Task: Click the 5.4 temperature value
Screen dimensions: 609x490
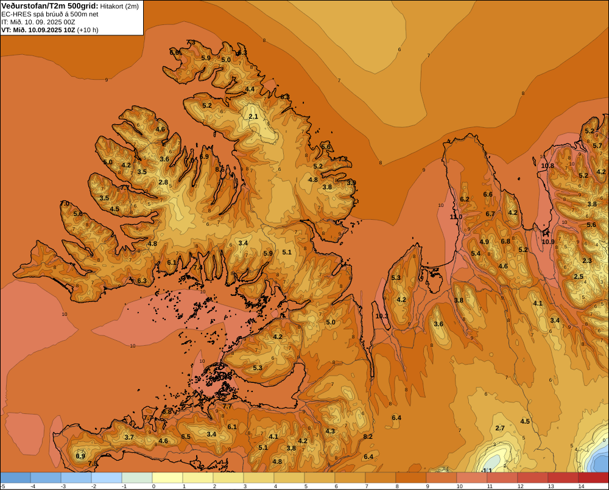Action: tap(476, 253)
